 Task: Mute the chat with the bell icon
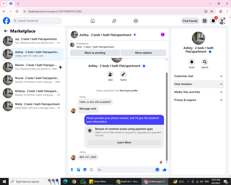[192, 62]
